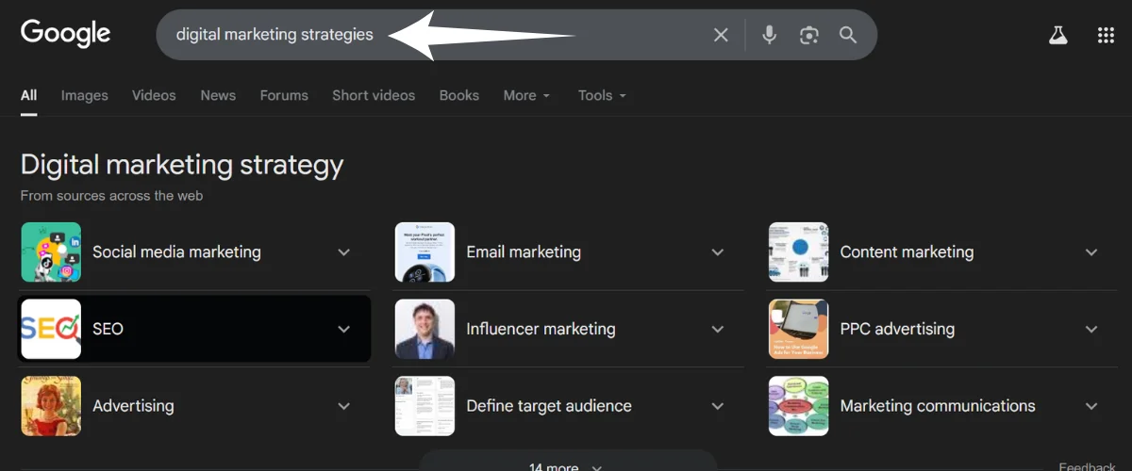Show 14 more topics button
Viewport: 1132px width, 471px height.
click(x=566, y=462)
